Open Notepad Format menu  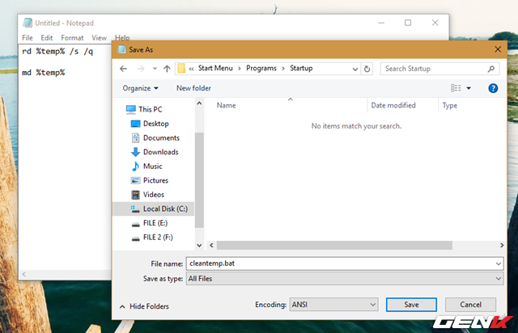pyautogui.click(x=72, y=38)
